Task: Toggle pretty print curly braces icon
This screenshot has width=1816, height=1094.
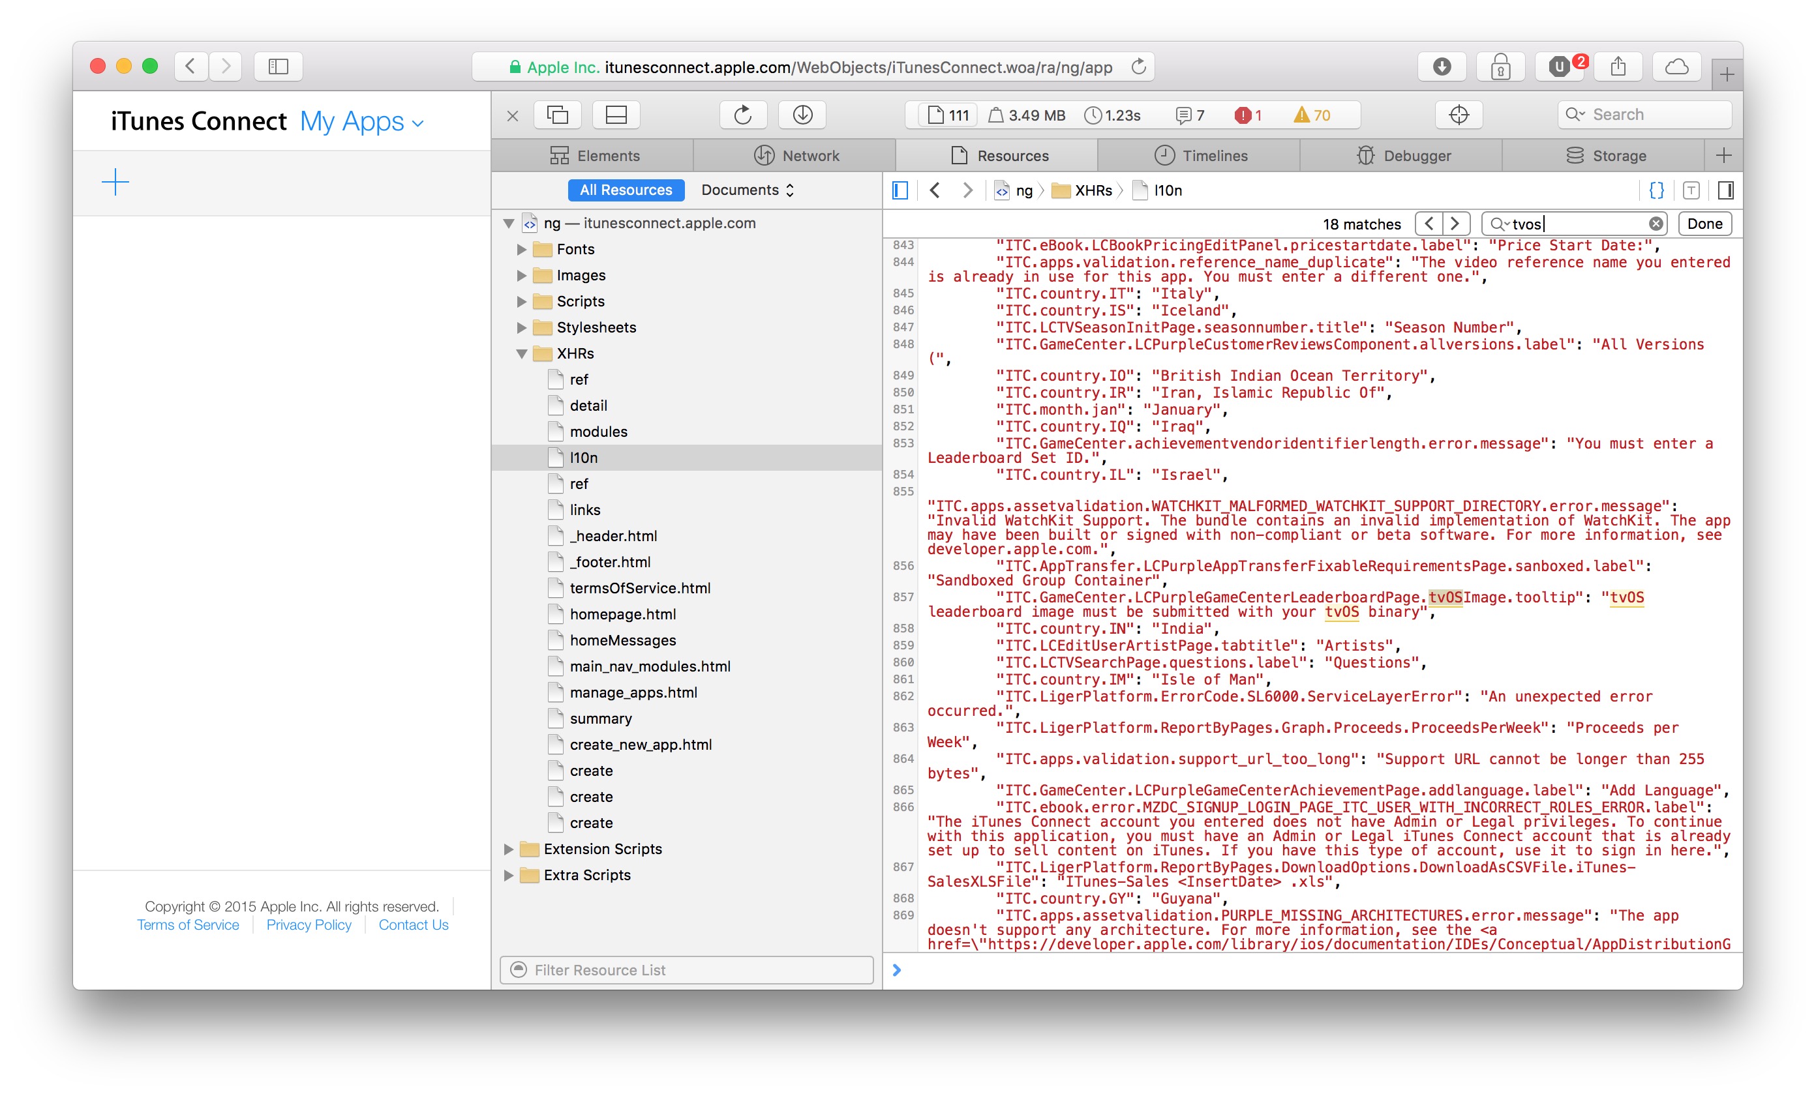Action: click(1656, 190)
